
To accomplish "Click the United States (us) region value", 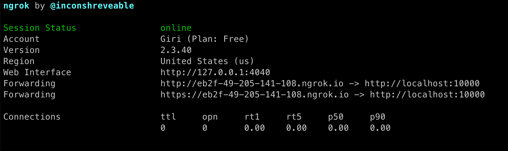I will click(208, 61).
